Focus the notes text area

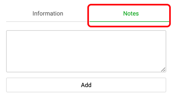pos(86,51)
